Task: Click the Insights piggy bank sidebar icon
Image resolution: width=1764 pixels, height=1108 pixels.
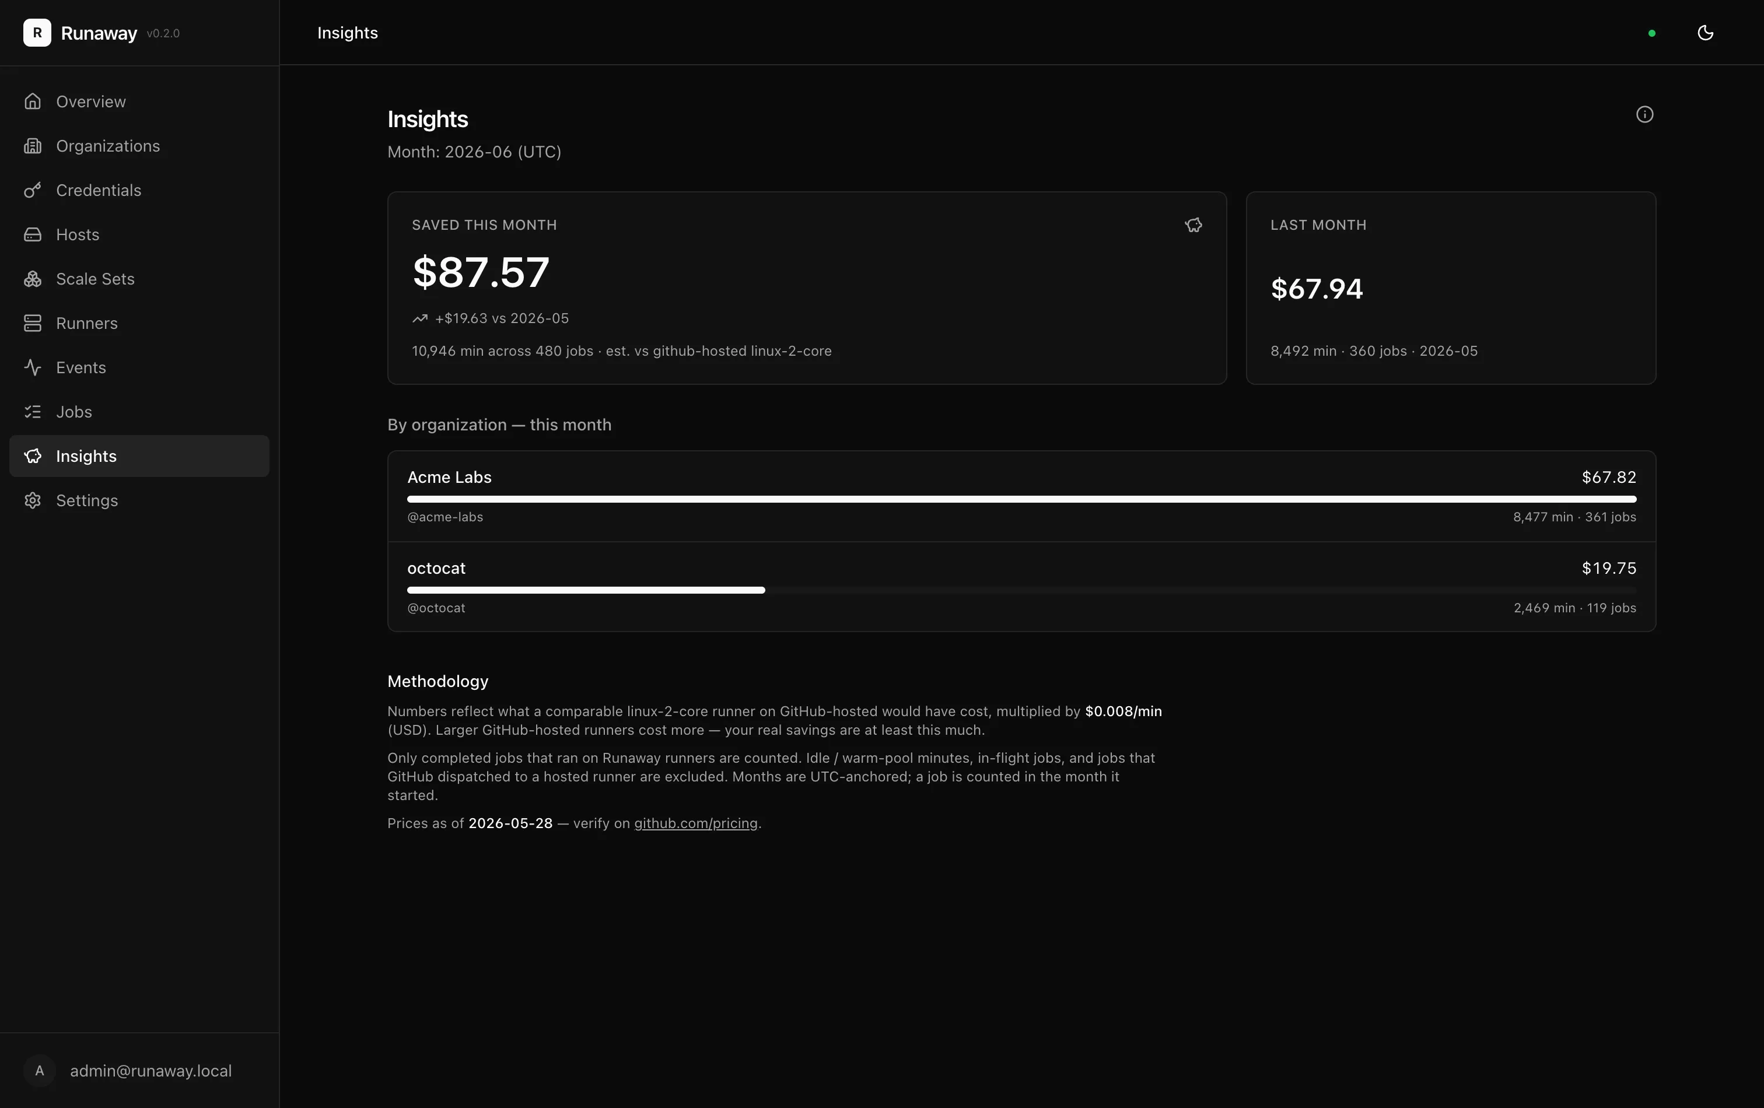Action: 32,456
